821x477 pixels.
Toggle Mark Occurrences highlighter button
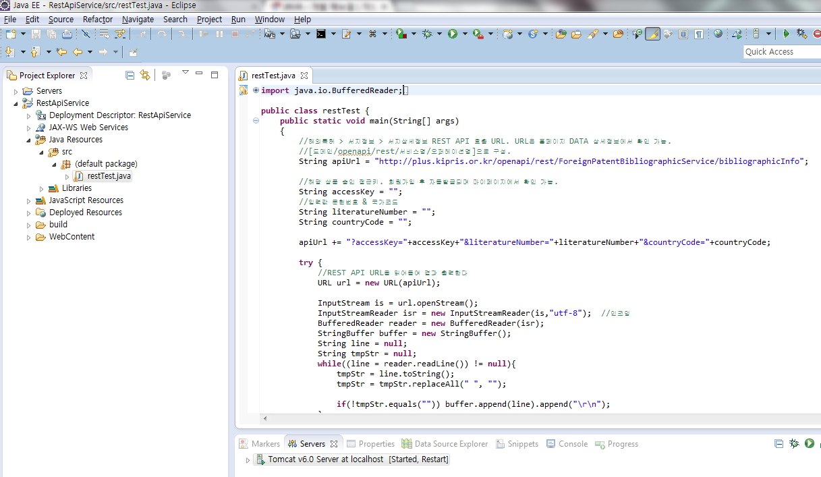[x=652, y=34]
